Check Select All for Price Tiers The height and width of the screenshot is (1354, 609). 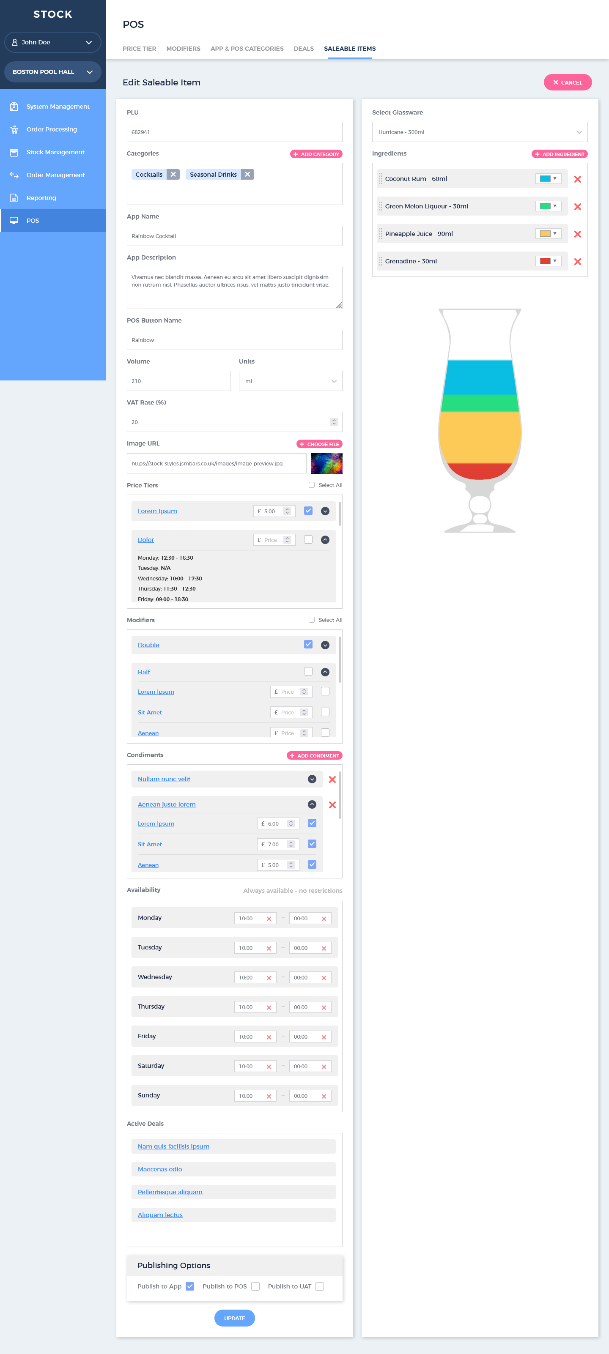click(311, 485)
